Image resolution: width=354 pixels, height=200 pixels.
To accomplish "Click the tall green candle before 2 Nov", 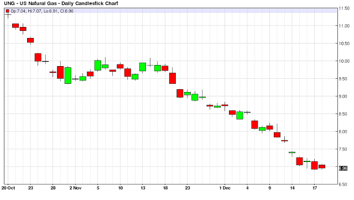I will [67, 75].
